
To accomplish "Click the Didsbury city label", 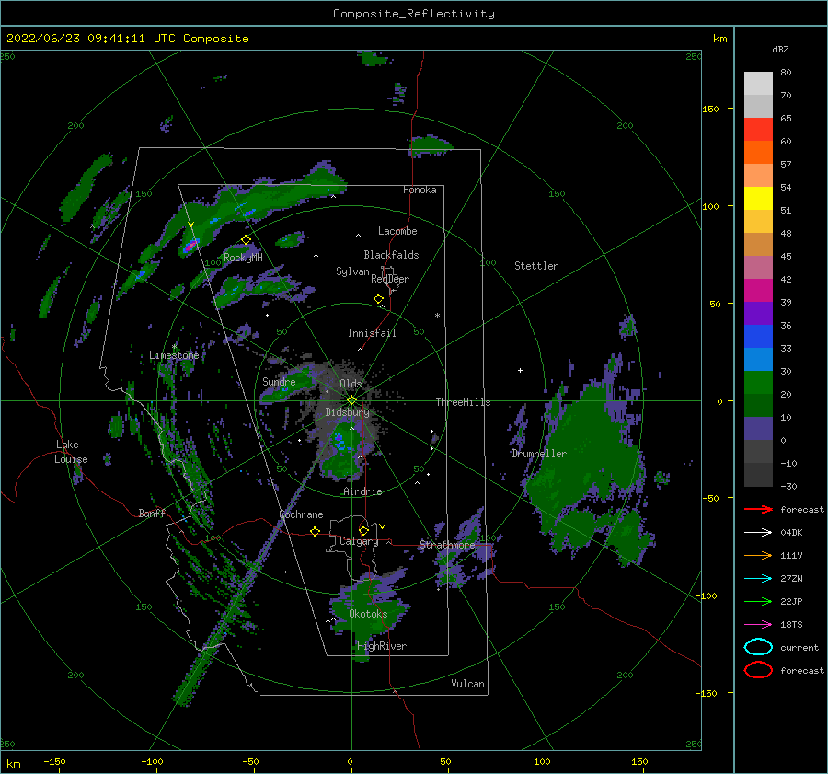I will click(348, 412).
